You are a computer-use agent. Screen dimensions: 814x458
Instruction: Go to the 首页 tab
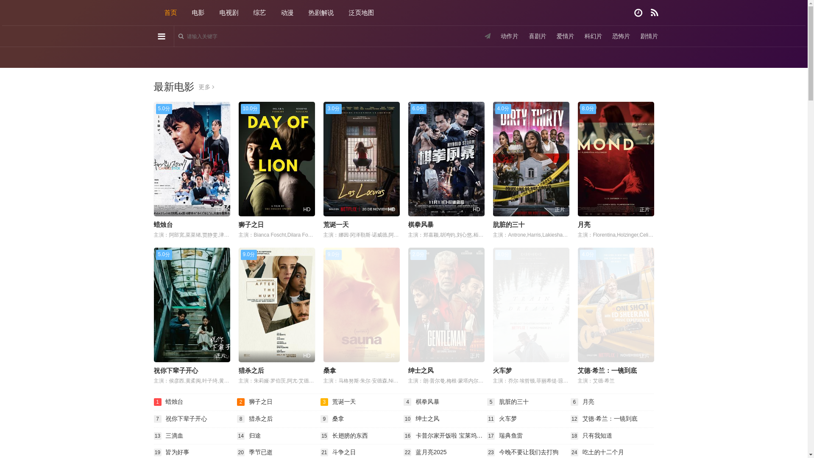pyautogui.click(x=170, y=13)
